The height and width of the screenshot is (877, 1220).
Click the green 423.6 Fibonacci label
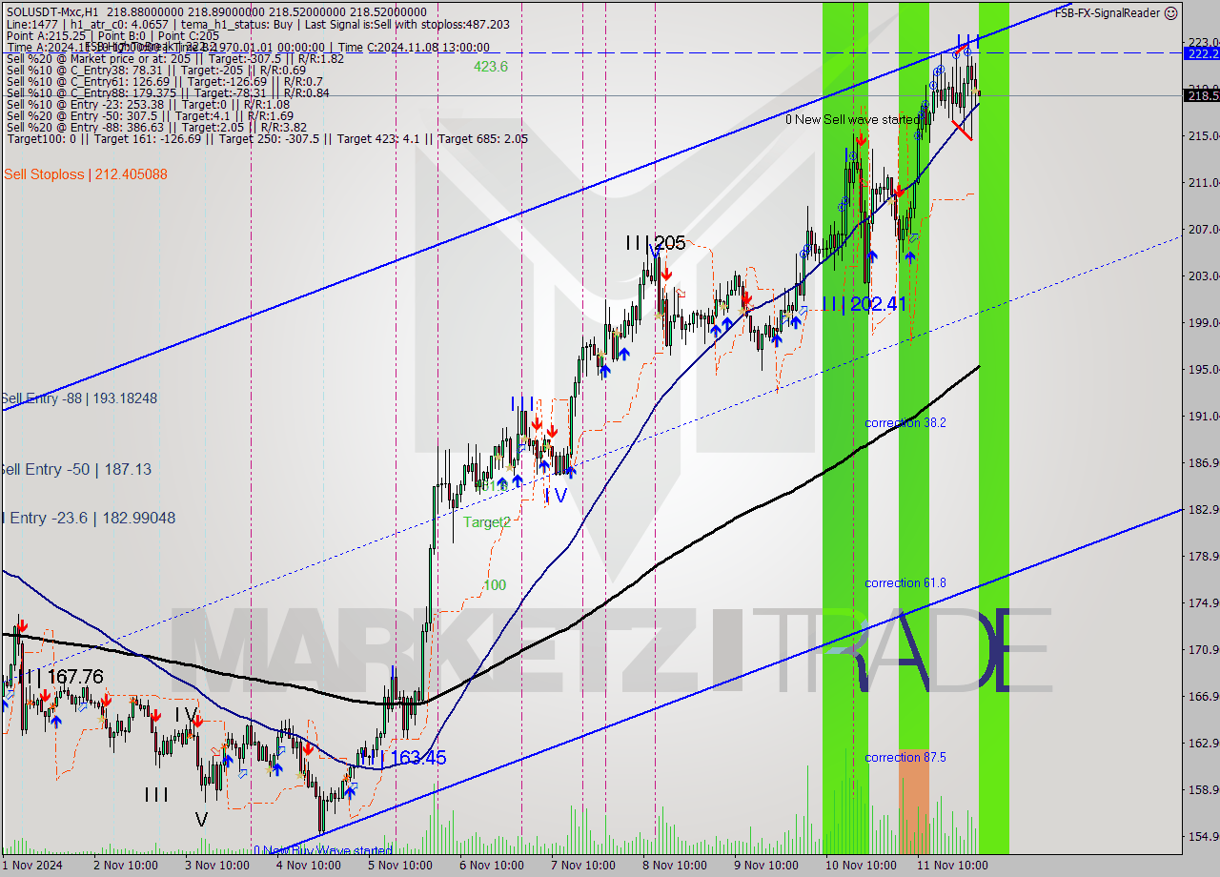pyautogui.click(x=491, y=67)
